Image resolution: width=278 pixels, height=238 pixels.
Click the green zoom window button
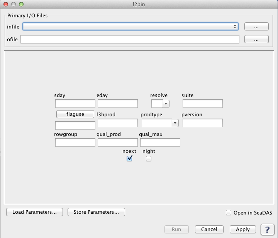coord(21,4)
